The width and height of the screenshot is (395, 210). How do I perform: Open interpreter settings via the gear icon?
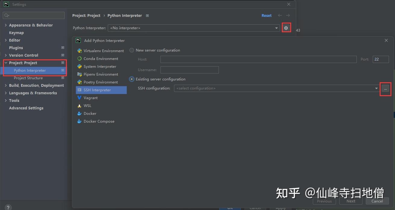[x=286, y=27]
